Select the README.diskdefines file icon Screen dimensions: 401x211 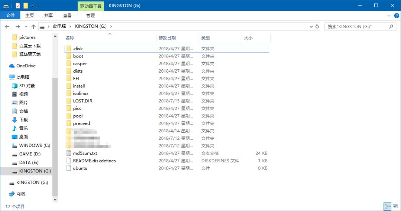point(69,161)
